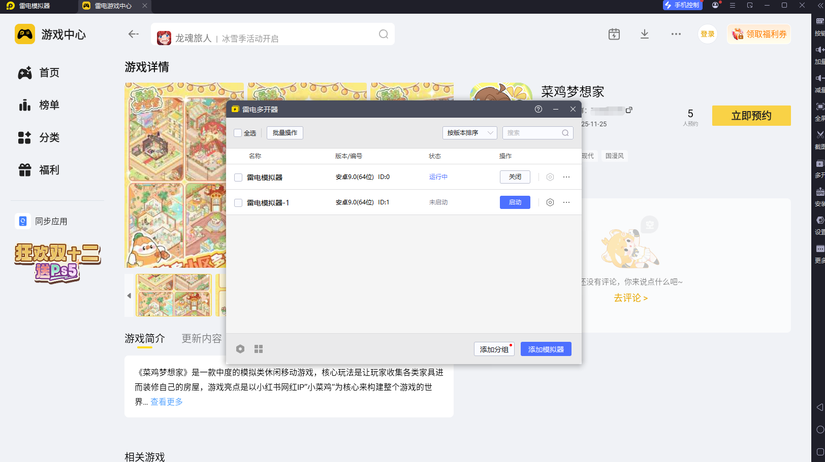Open the ... more menu for 雷电模拟器 row
Screen dimensions: 825x462
566,176
